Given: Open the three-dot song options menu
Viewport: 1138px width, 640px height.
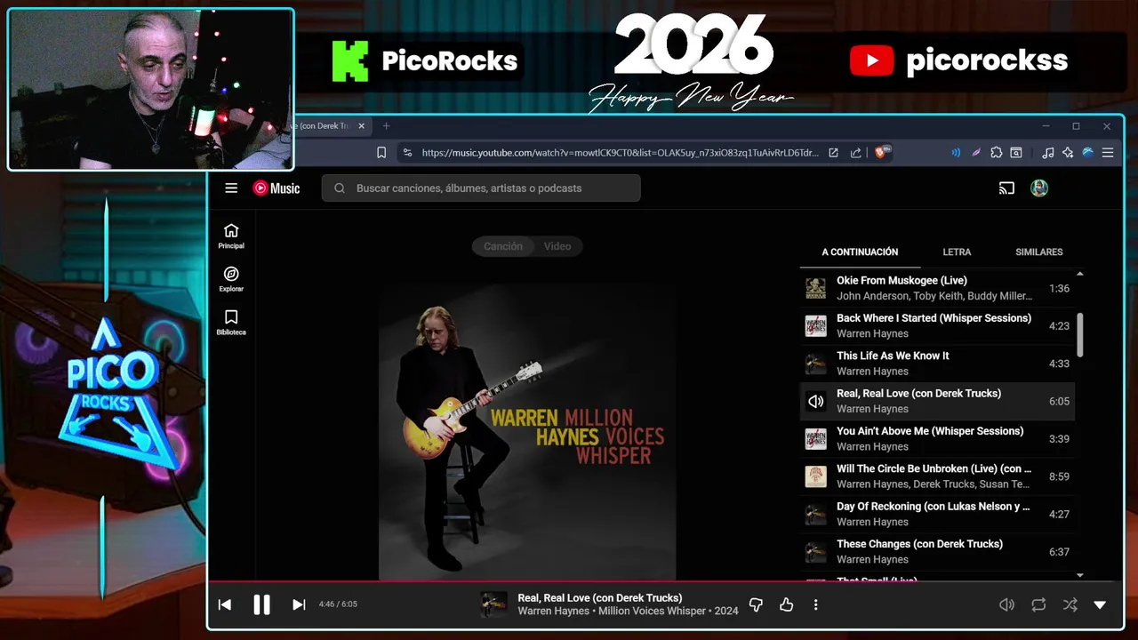Looking at the screenshot, I should point(815,604).
